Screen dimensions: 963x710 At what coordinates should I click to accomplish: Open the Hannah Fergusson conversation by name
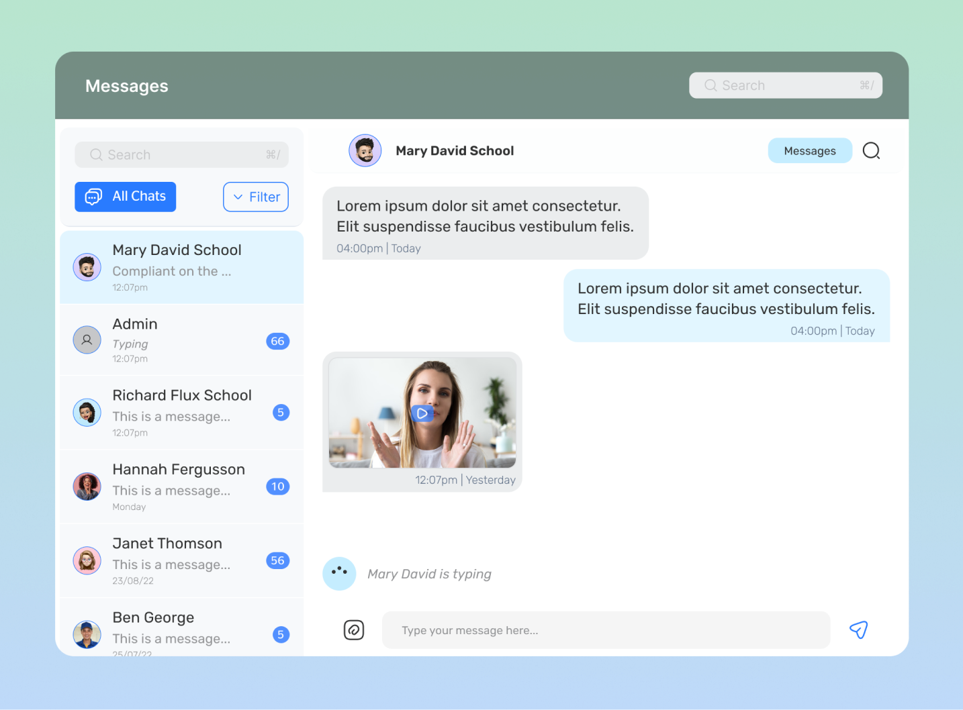point(179,469)
